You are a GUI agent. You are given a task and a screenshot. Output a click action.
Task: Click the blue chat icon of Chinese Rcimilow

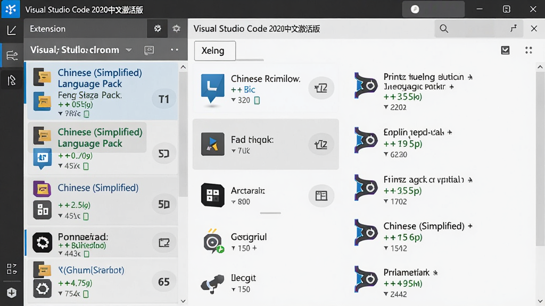(212, 89)
